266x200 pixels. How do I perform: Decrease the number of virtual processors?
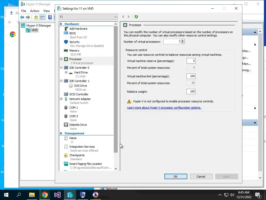click(183, 42)
